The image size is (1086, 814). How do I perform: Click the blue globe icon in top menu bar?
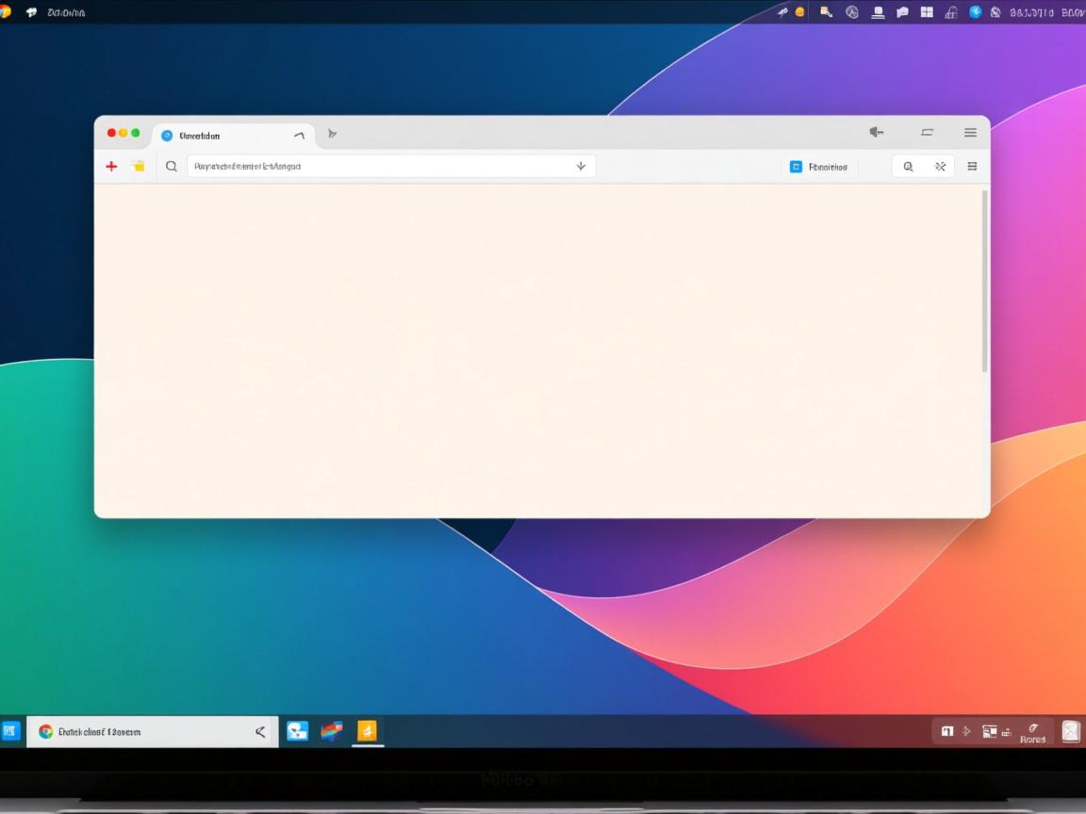pyautogui.click(x=976, y=12)
